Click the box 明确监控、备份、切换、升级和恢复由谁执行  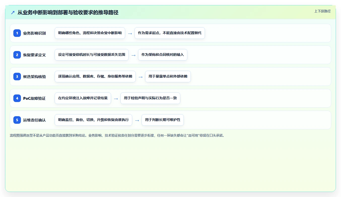[x=93, y=120]
